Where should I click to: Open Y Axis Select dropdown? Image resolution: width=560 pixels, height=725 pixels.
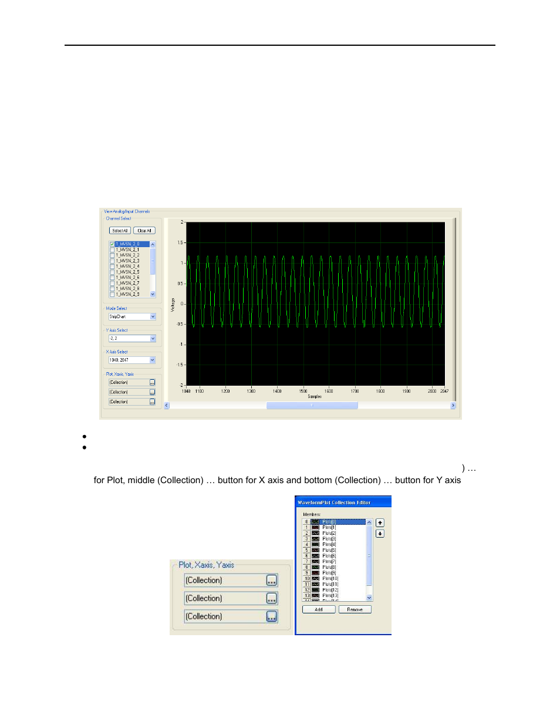point(153,339)
